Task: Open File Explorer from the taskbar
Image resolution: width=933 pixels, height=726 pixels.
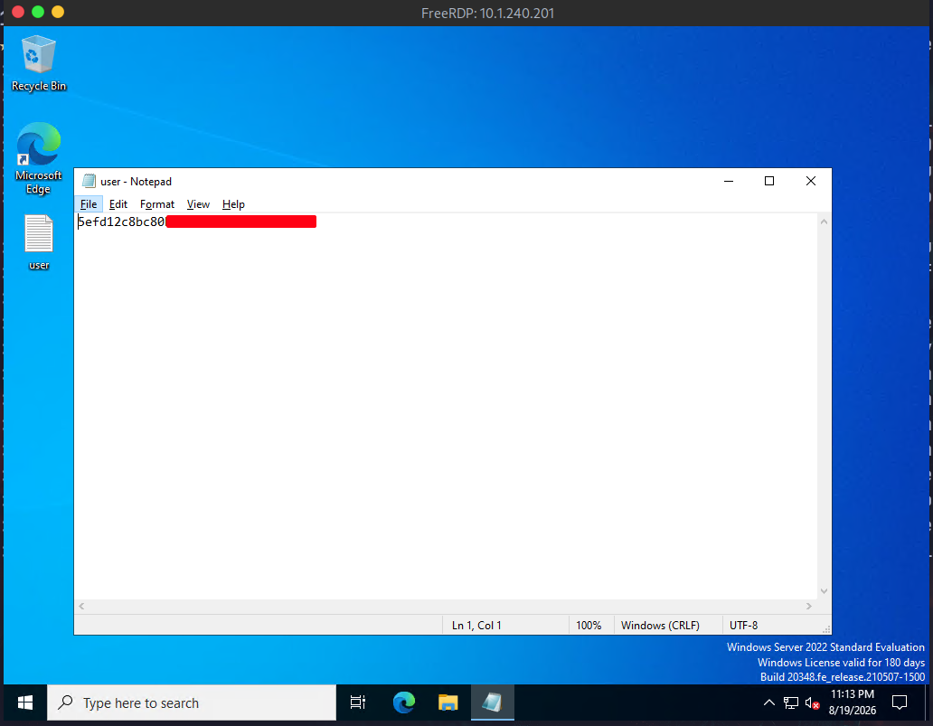Action: click(x=448, y=702)
